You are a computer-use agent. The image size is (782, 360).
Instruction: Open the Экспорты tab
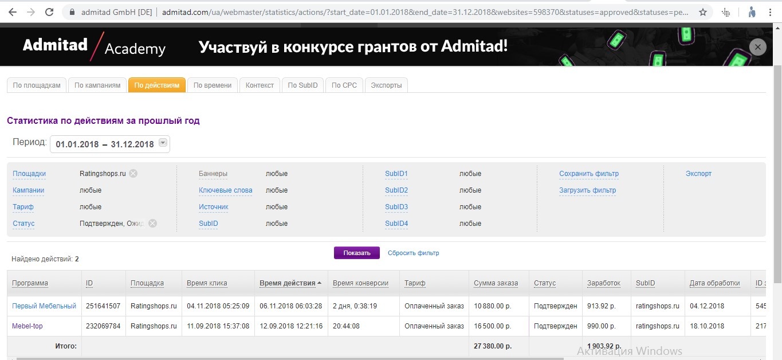386,85
